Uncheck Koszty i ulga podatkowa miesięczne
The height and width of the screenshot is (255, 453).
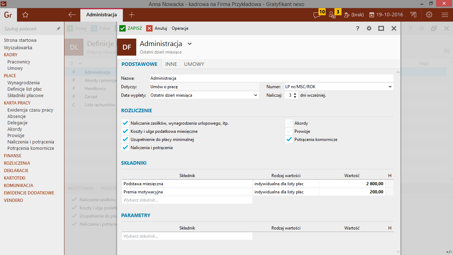point(125,131)
